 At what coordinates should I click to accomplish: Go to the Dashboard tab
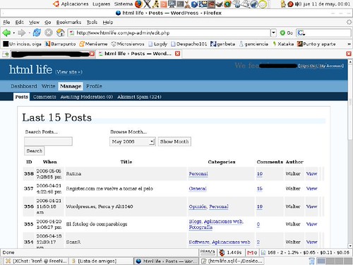pos(24,86)
